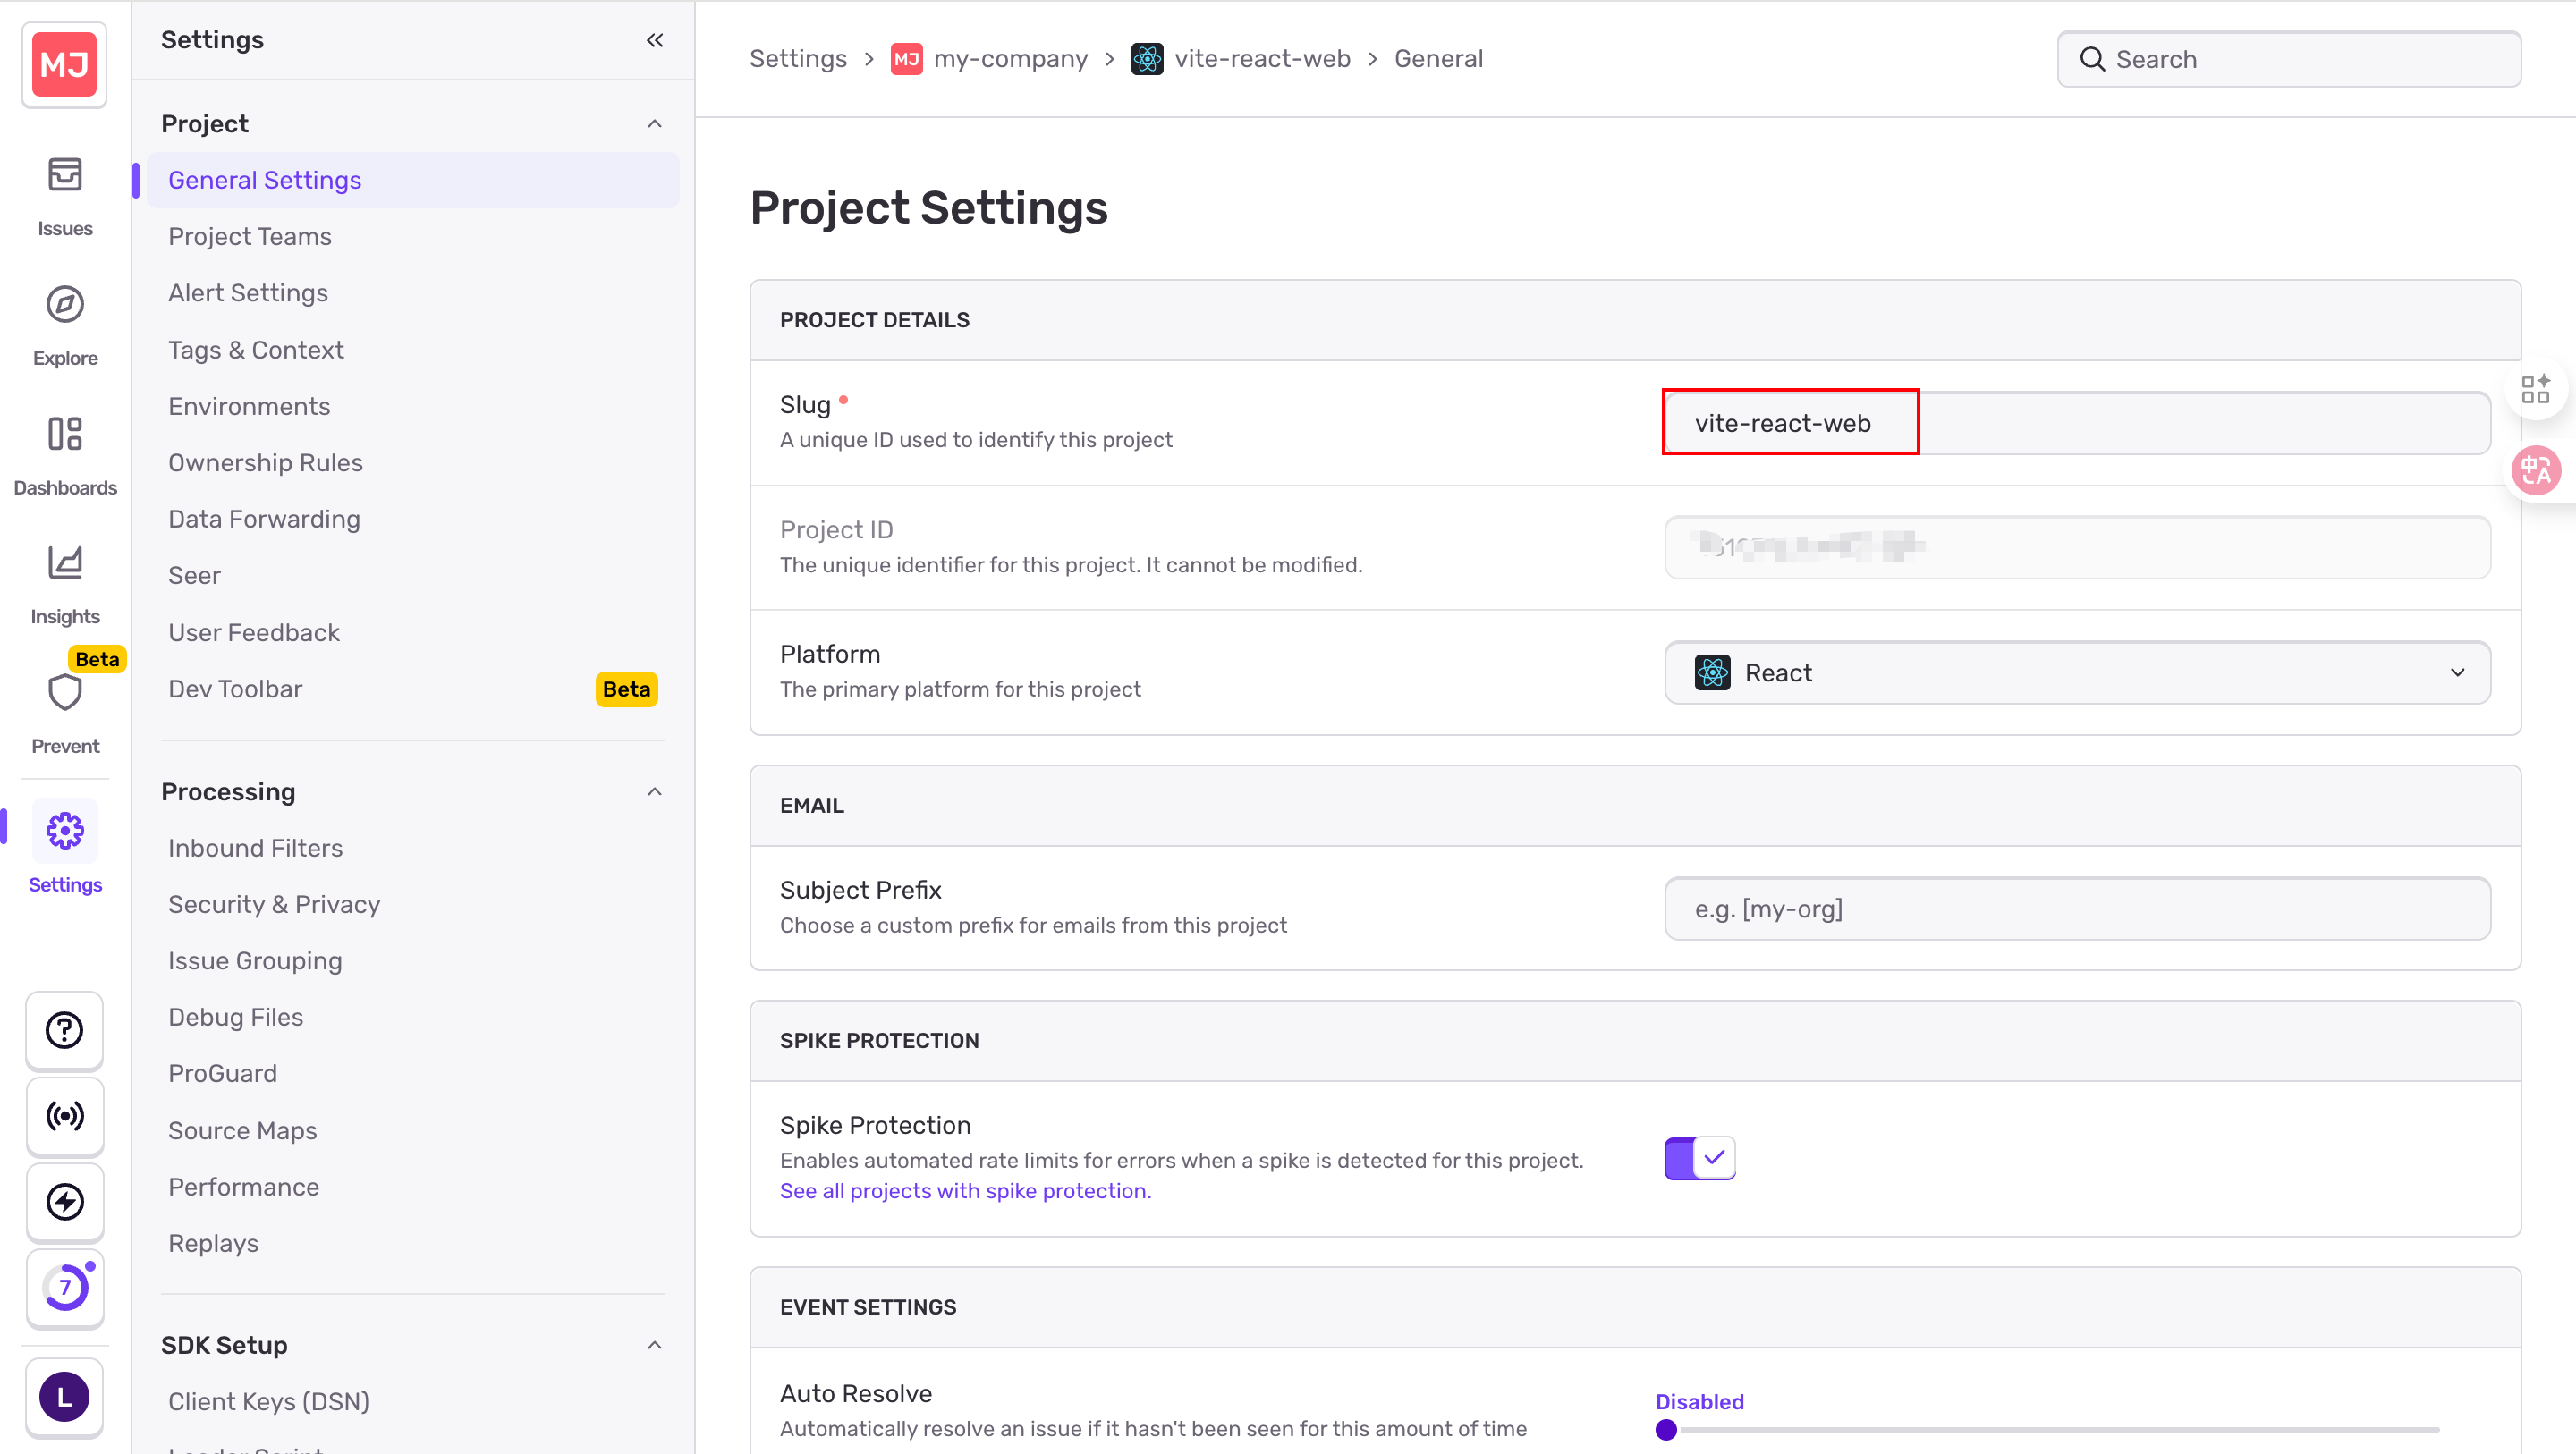The image size is (2576, 1454).
Task: Open Insights chart icon
Action: [65, 562]
